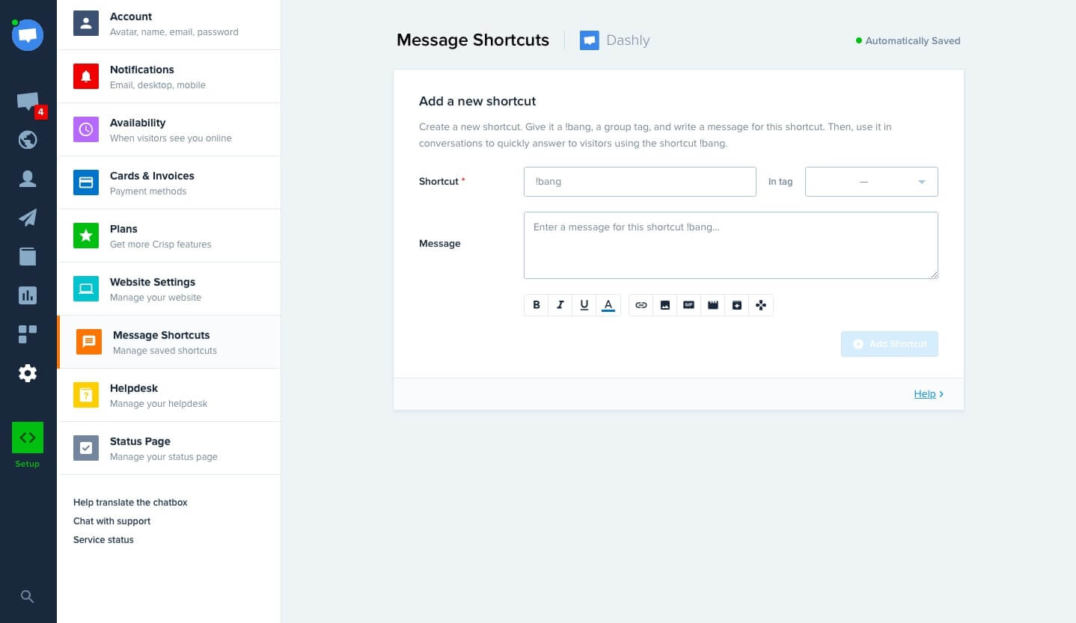
Task: Open Status Page settings
Action: 169,448
